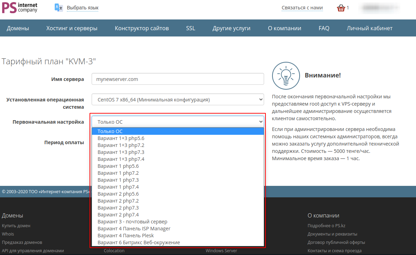
Task: Open the Конструктор сайтов menu
Action: [x=142, y=28]
